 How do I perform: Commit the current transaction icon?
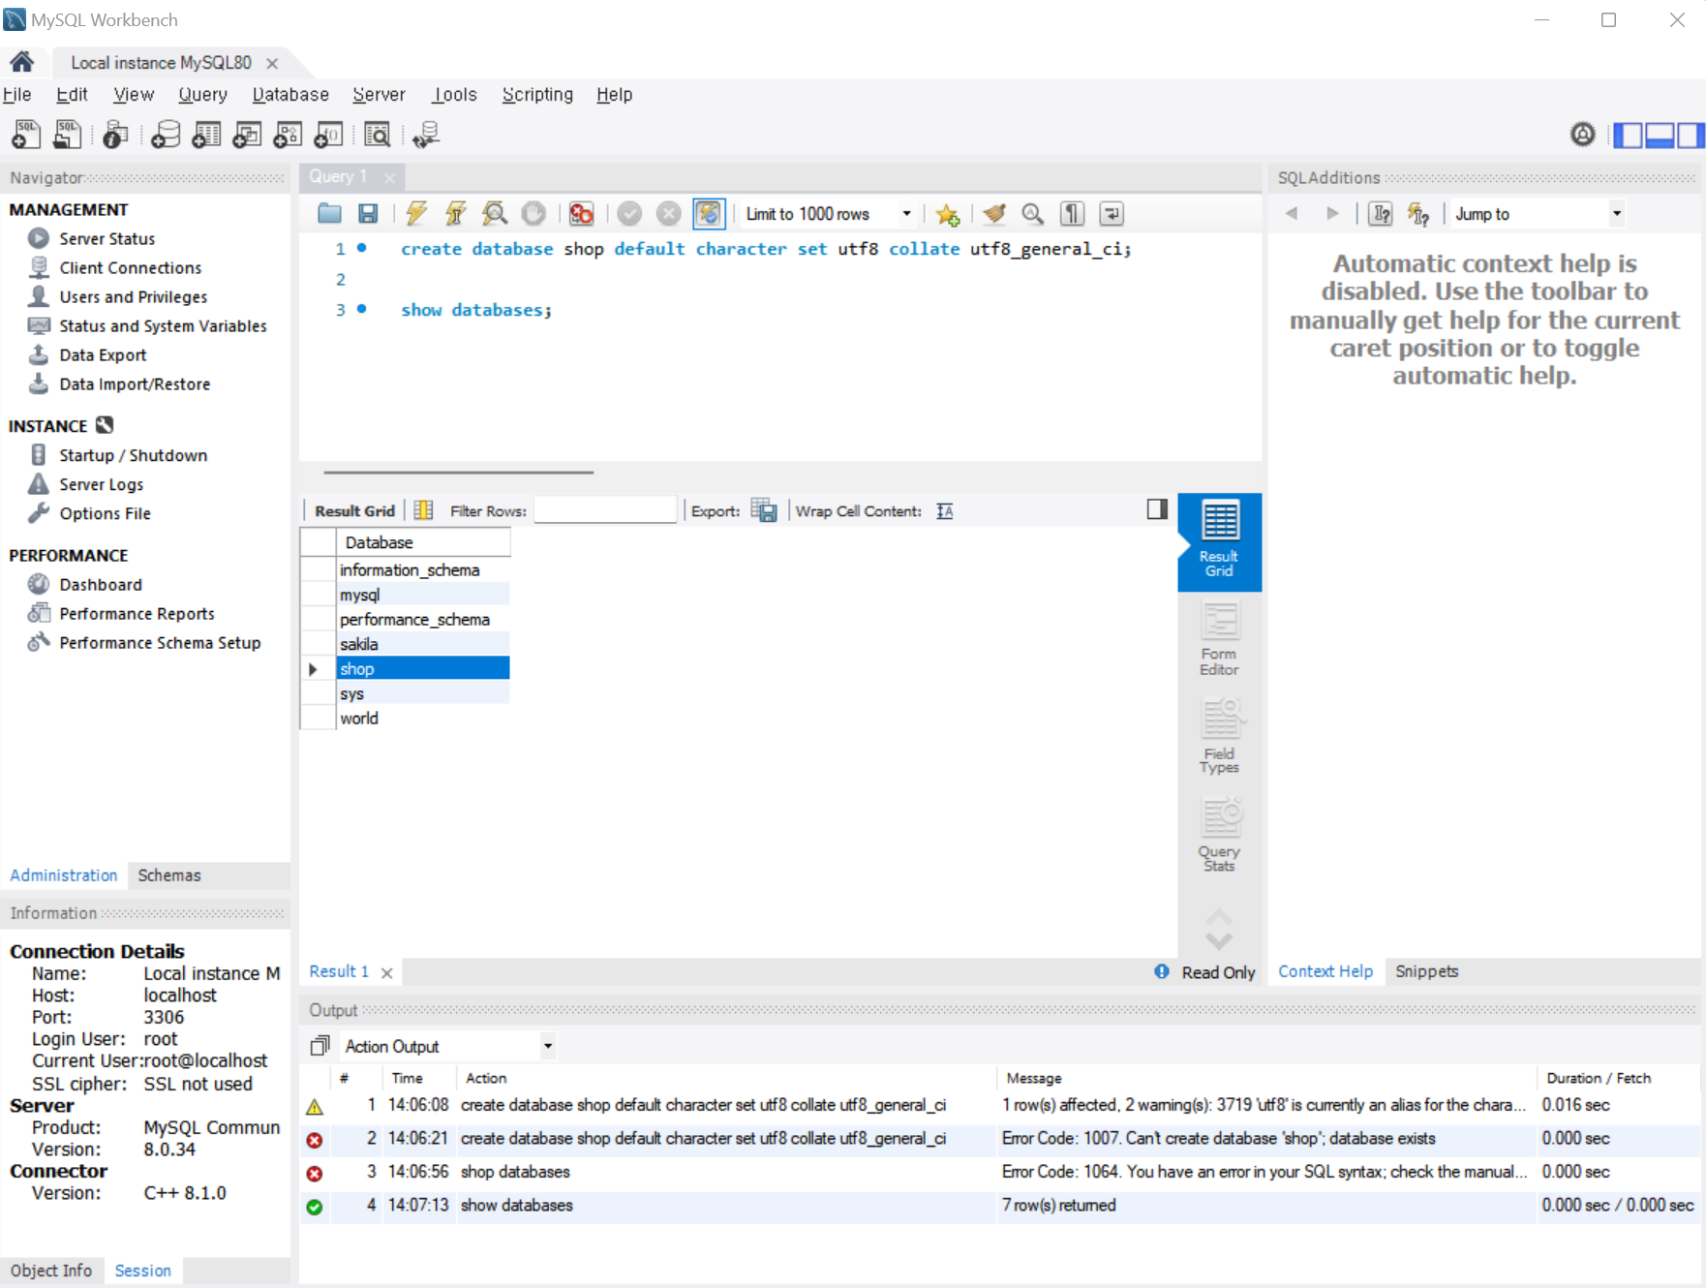pyautogui.click(x=629, y=214)
